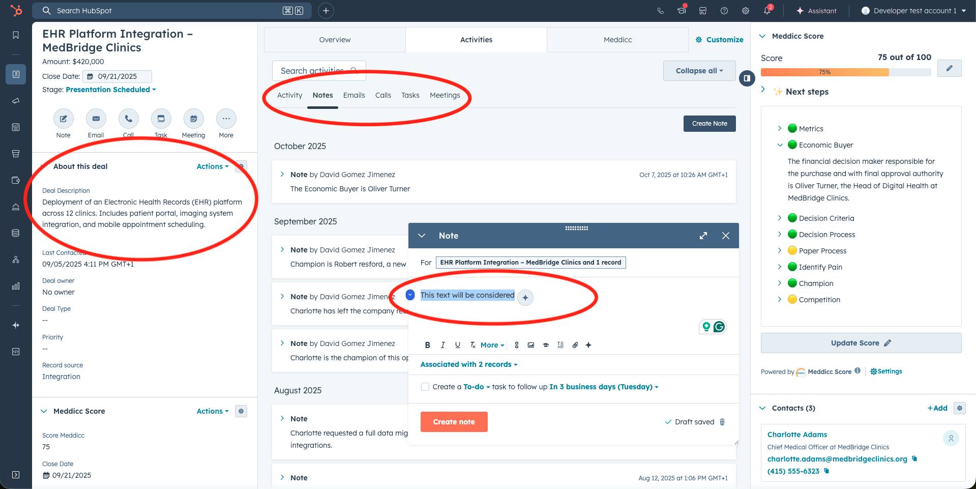The height and width of the screenshot is (489, 976).
Task: Expand the note editor window
Action: (x=703, y=236)
